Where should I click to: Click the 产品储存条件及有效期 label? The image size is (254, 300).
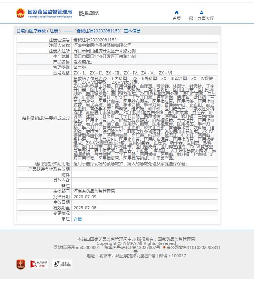49,169
